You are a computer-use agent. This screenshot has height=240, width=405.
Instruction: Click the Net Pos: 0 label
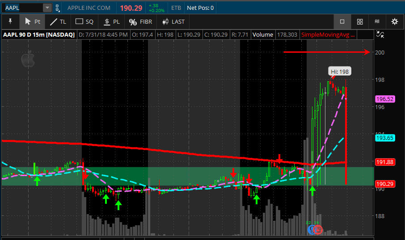click(200, 8)
